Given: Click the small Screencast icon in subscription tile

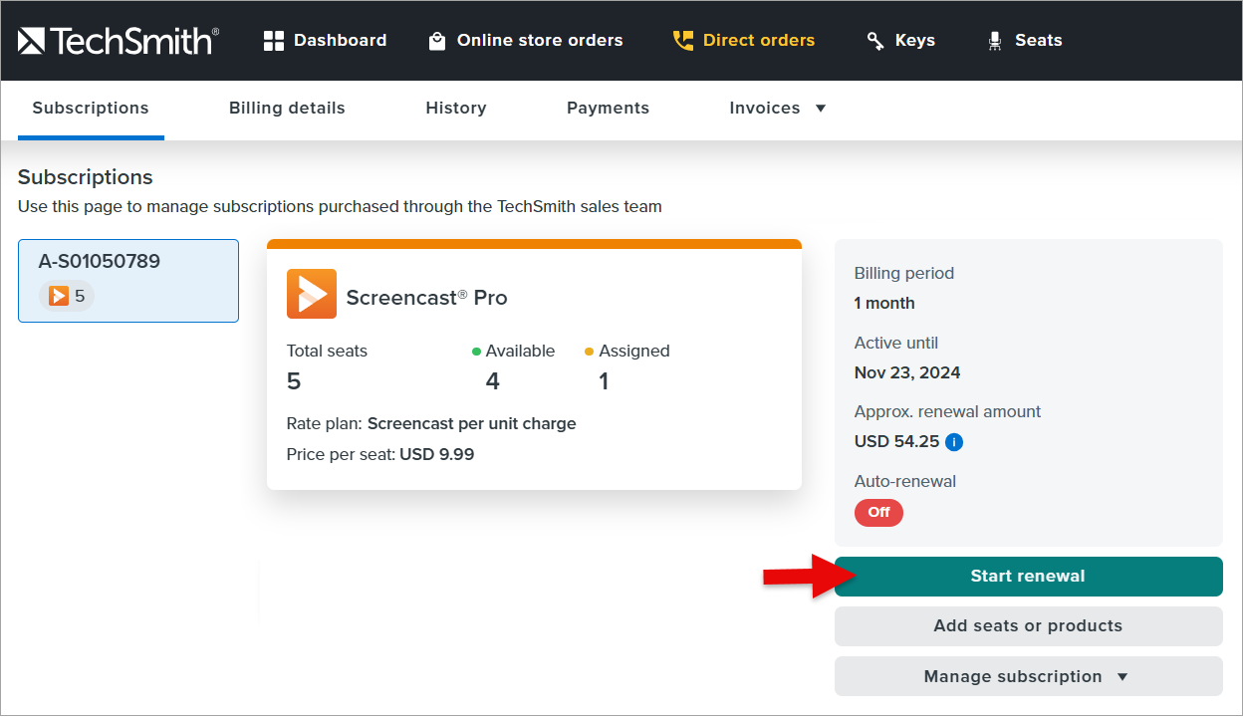Looking at the screenshot, I should tap(59, 296).
